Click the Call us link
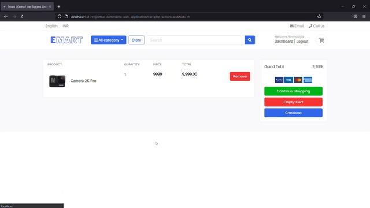Image resolution: width=370 pixels, height=208 pixels. point(316,26)
